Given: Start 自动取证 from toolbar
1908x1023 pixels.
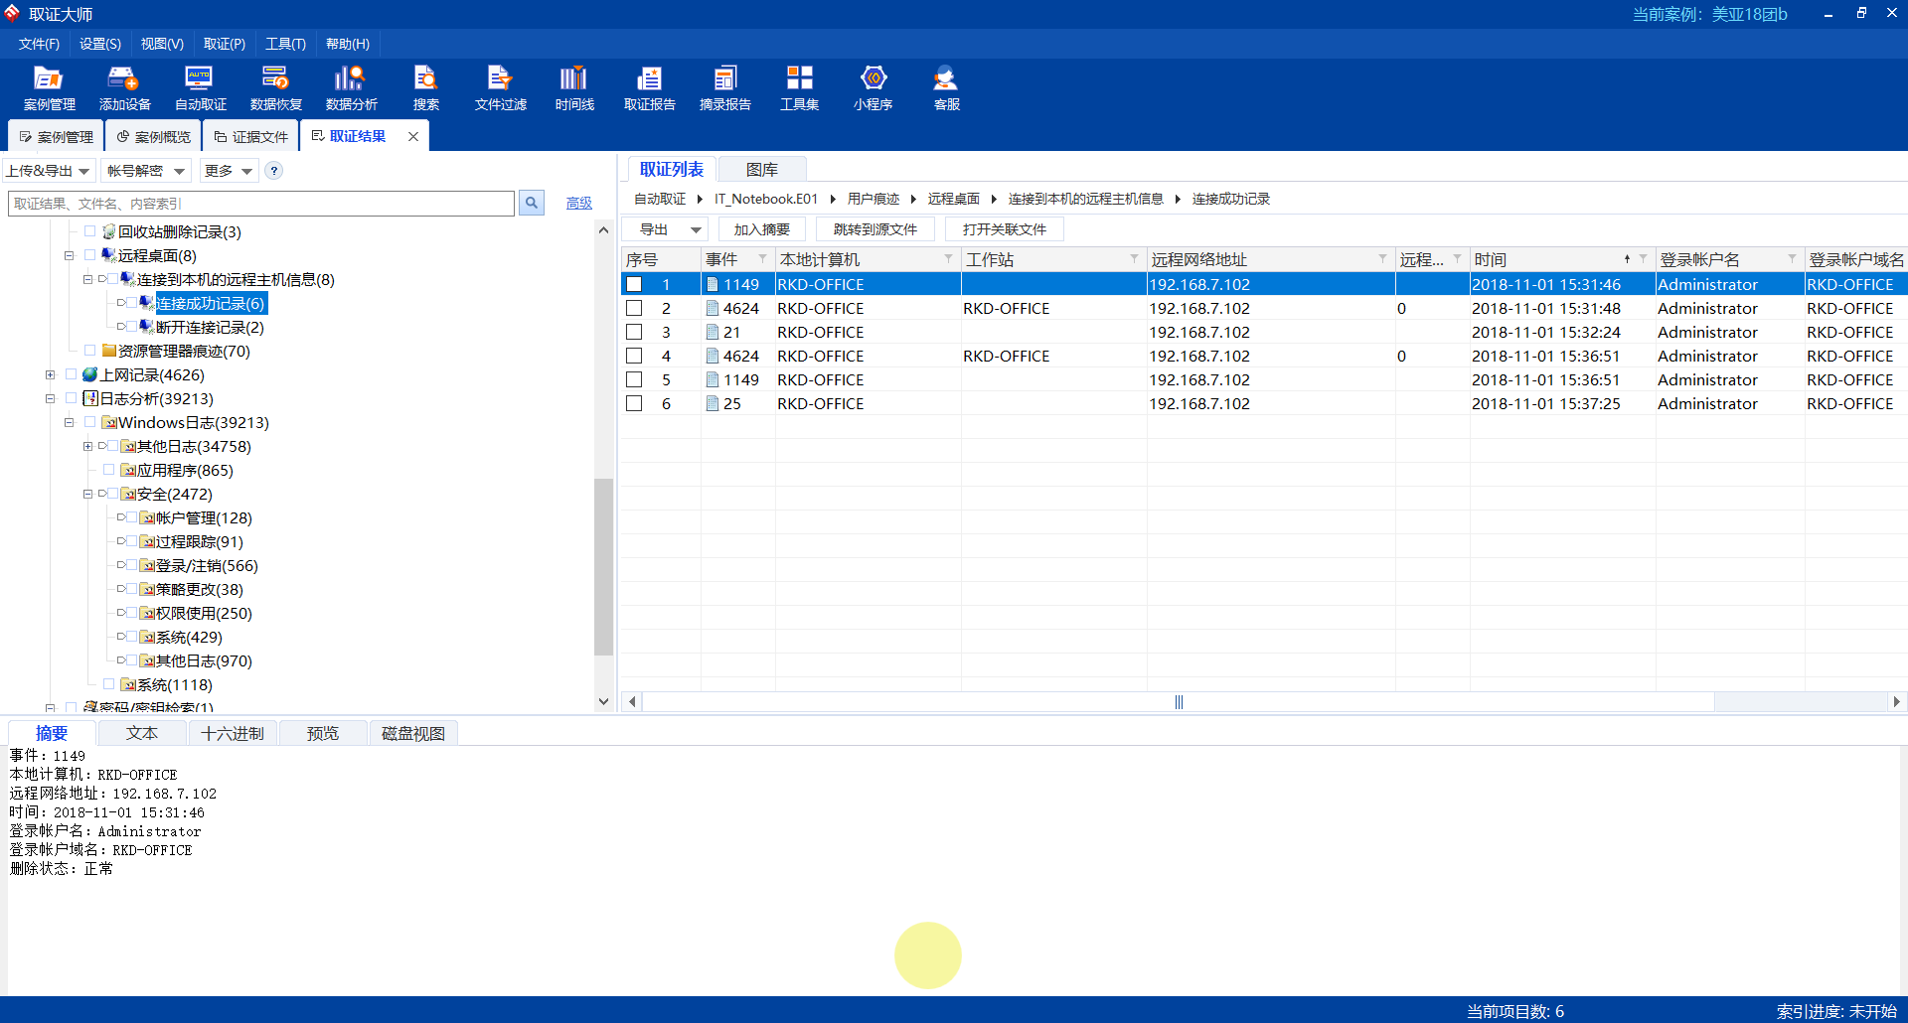Looking at the screenshot, I should [200, 88].
